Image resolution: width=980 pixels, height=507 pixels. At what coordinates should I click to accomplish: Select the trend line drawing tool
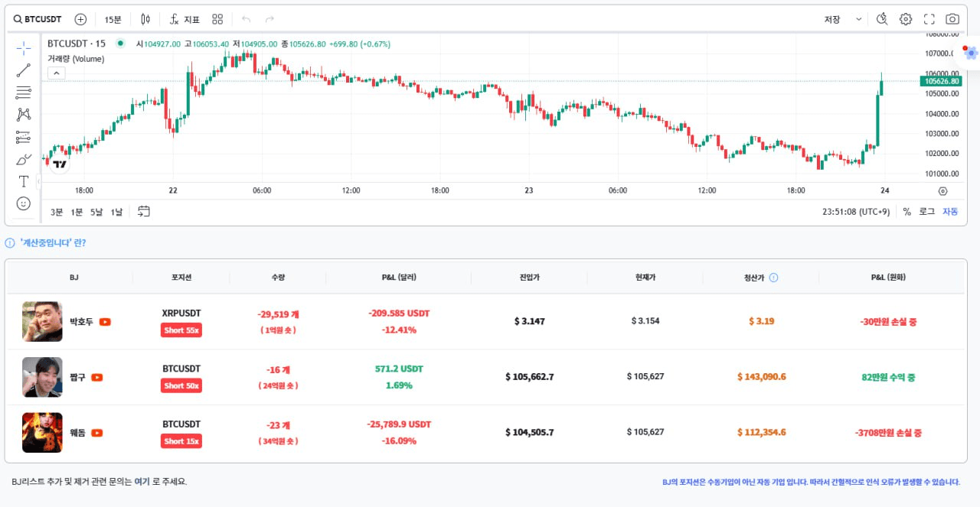[24, 70]
